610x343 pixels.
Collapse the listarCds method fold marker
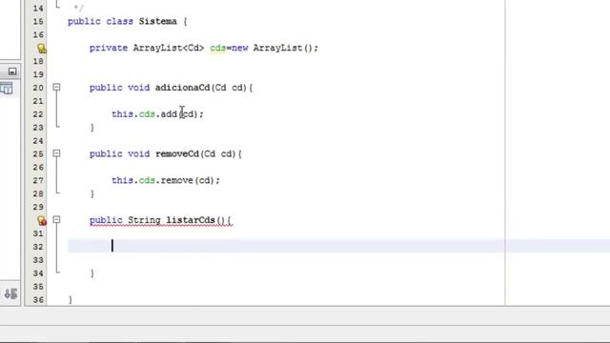56,220
